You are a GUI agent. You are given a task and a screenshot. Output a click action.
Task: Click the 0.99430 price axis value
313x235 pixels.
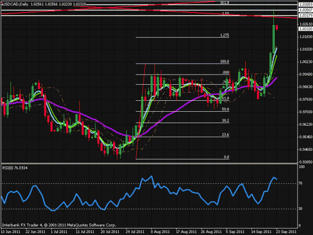pos(306,74)
